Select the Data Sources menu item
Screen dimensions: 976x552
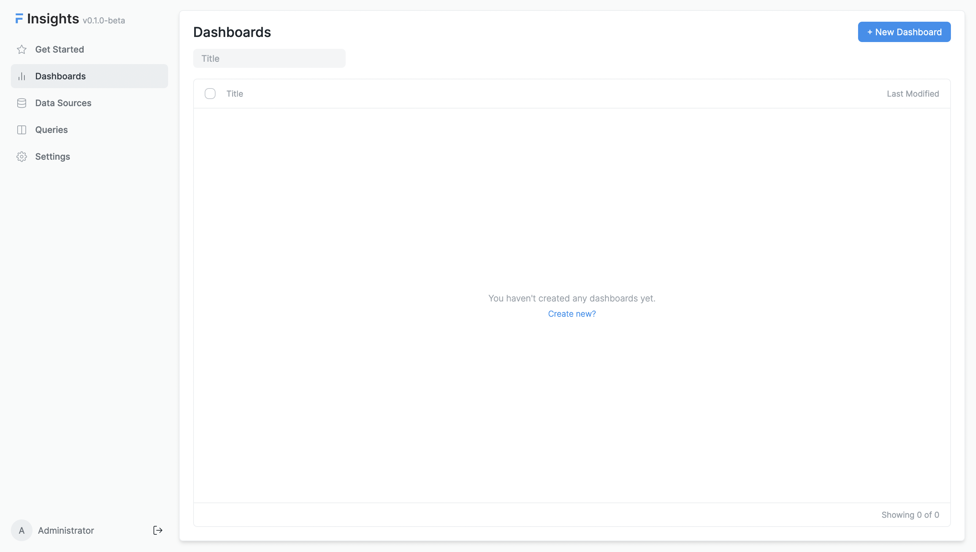[x=63, y=103]
